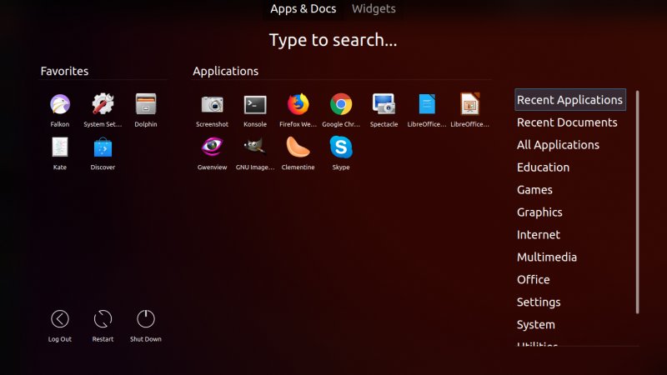The height and width of the screenshot is (375, 667).
Task: Switch to the Widgets tab
Action: pyautogui.click(x=374, y=9)
